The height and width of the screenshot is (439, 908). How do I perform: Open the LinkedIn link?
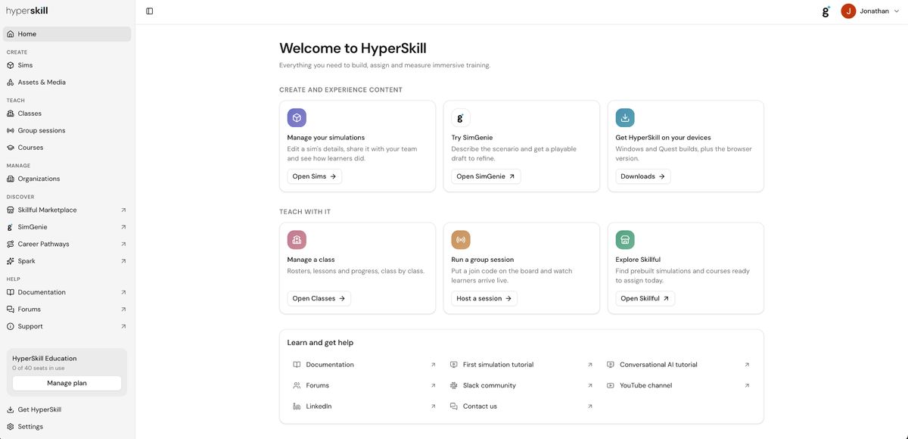(x=365, y=406)
